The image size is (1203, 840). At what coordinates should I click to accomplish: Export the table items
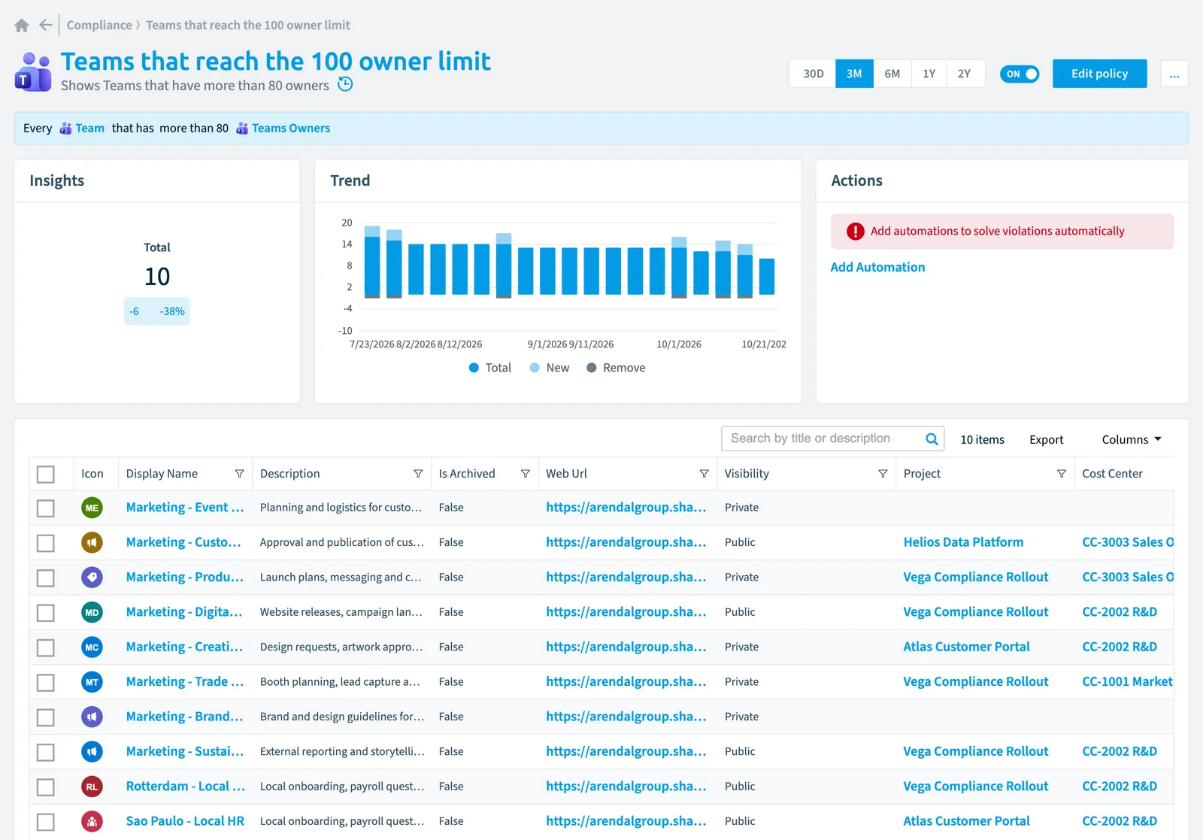pos(1046,440)
